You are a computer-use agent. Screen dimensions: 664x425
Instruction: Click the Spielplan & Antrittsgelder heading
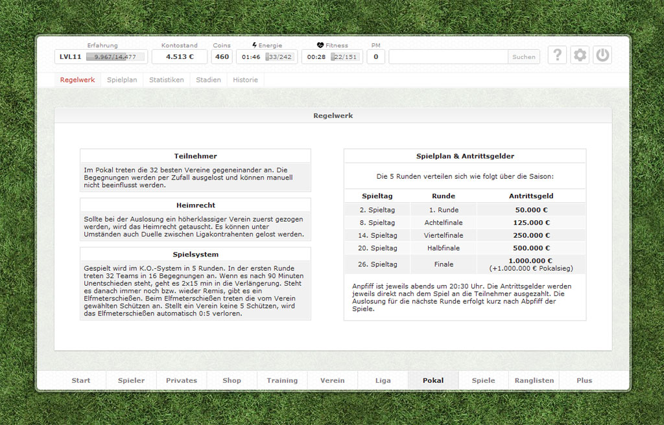465,155
